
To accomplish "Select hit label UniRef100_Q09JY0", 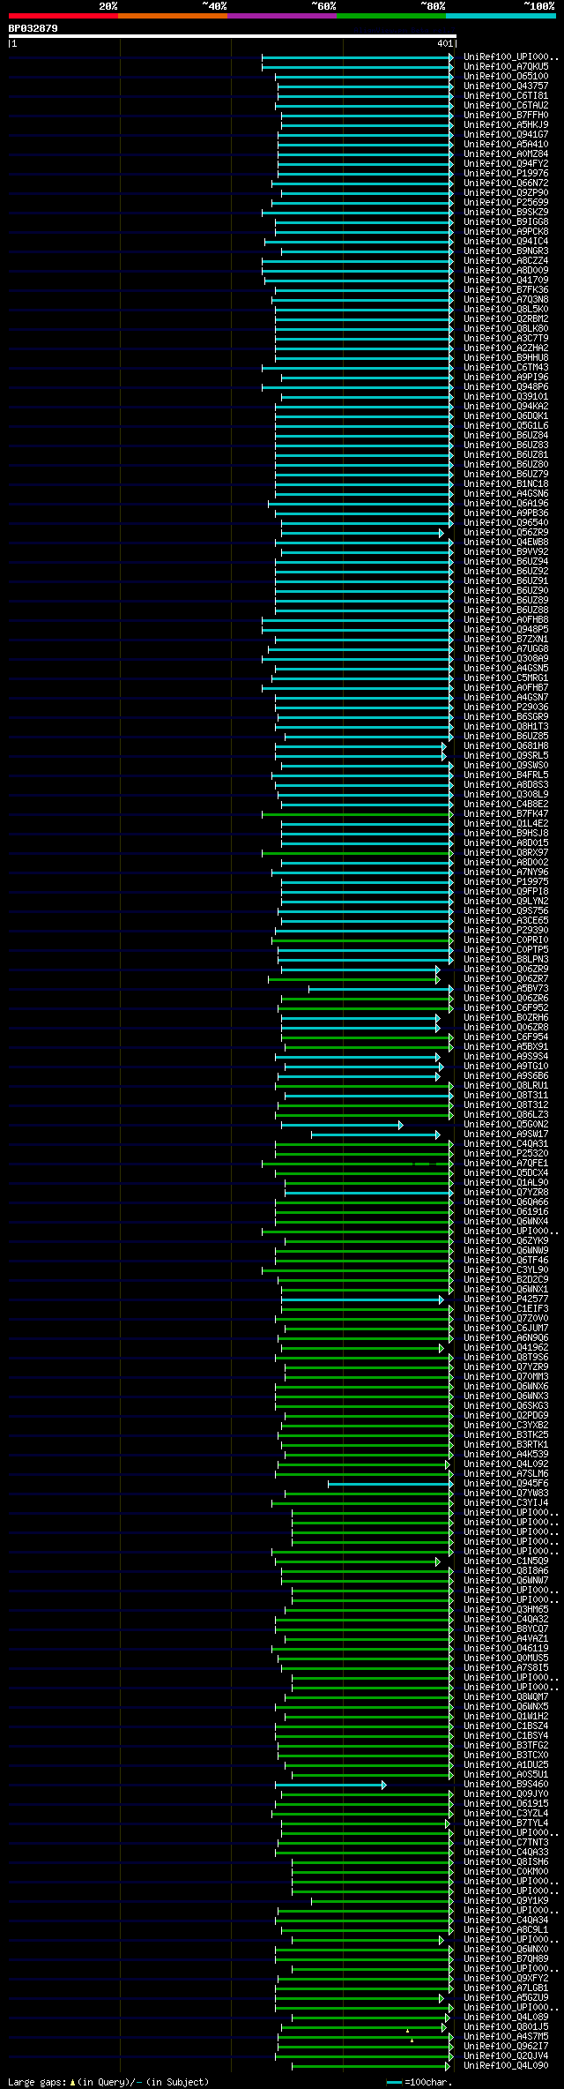I will [506, 1794].
